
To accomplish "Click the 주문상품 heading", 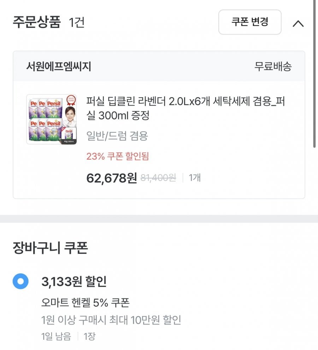I will pos(37,22).
